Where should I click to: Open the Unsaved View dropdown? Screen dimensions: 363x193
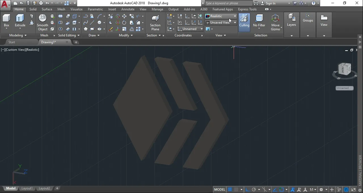(221, 22)
